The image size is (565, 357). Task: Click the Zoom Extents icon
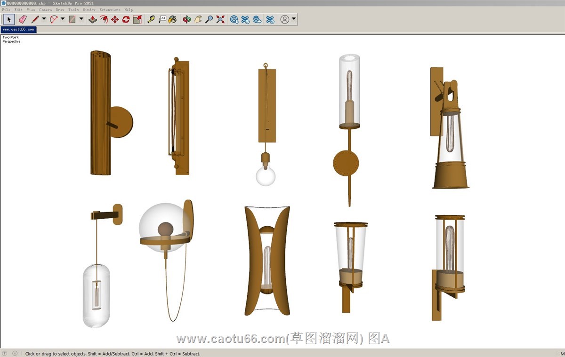tap(220, 19)
